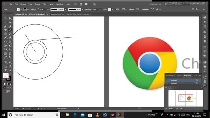The height and width of the screenshot is (118, 210).
Task: Select the Paintbrush tool
Action: 10,34
